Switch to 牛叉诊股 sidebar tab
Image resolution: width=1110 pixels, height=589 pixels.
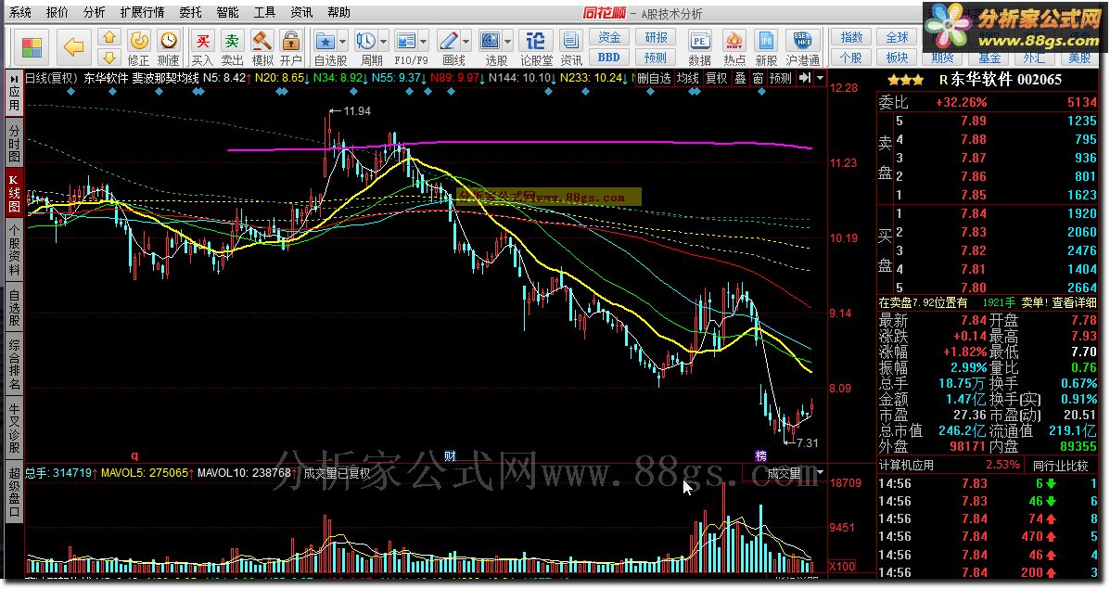click(14, 428)
